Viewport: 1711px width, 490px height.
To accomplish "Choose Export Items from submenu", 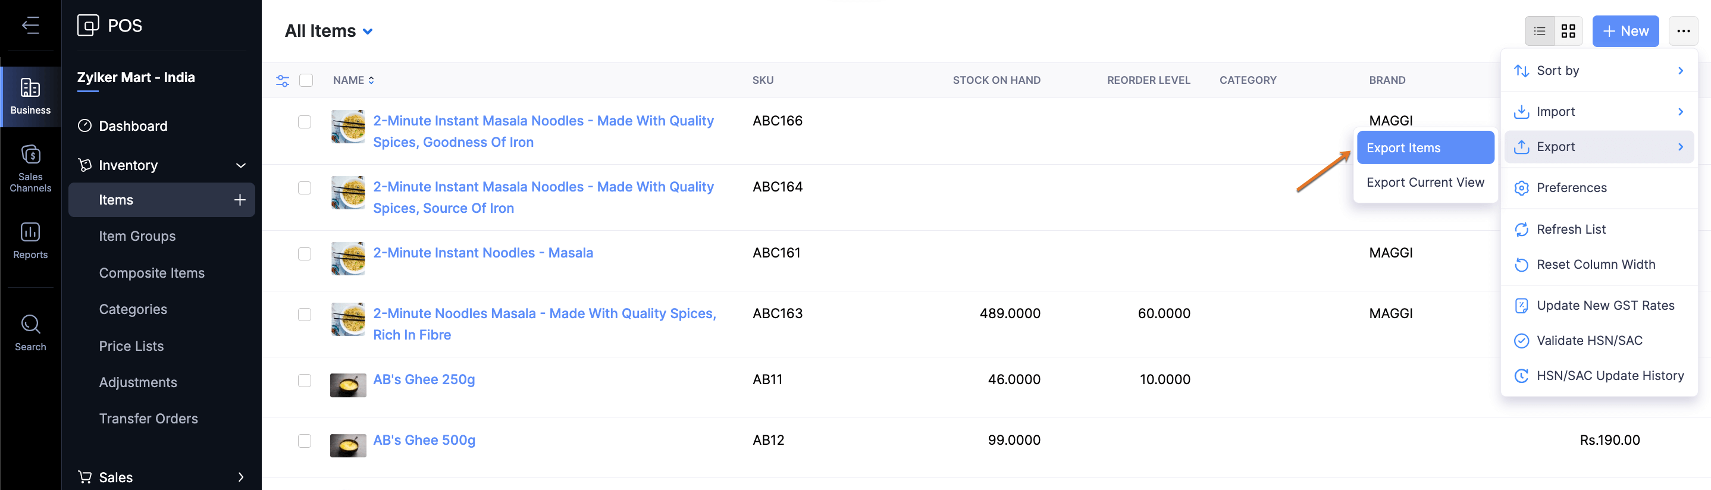I will coord(1424,147).
